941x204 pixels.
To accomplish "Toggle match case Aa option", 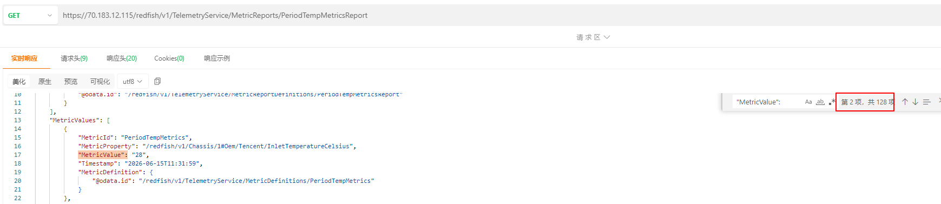I will [808, 102].
